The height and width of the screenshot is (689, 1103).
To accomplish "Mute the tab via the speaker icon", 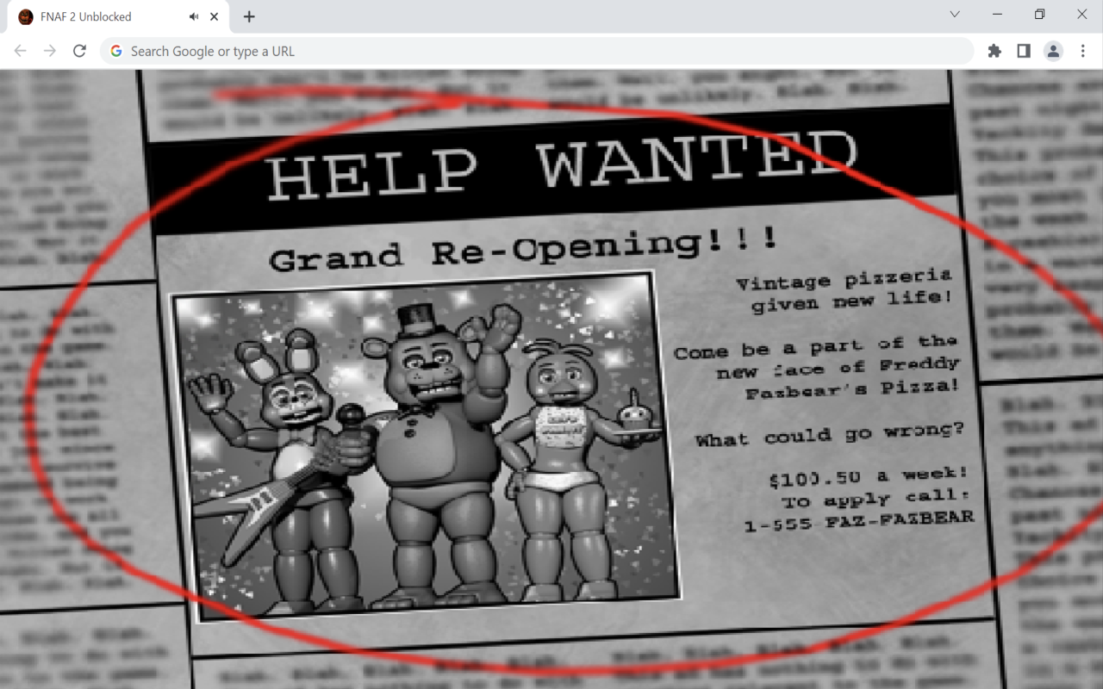I will (x=194, y=16).
